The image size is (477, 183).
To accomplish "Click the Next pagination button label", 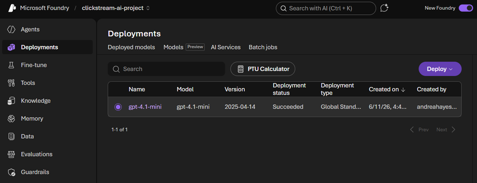I will tap(442, 129).
